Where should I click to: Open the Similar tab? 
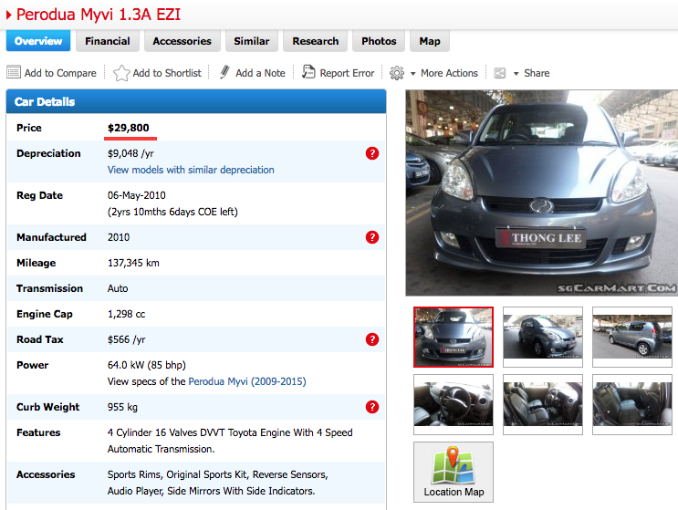point(252,41)
